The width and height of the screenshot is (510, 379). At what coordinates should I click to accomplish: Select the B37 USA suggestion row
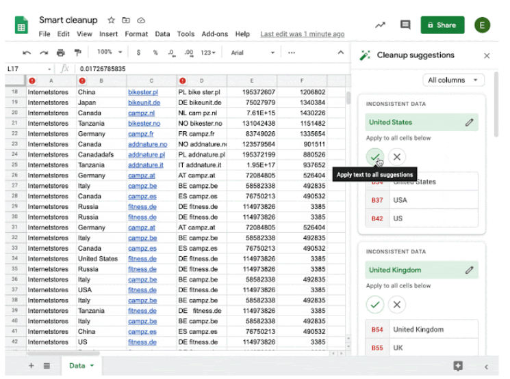[x=422, y=200]
